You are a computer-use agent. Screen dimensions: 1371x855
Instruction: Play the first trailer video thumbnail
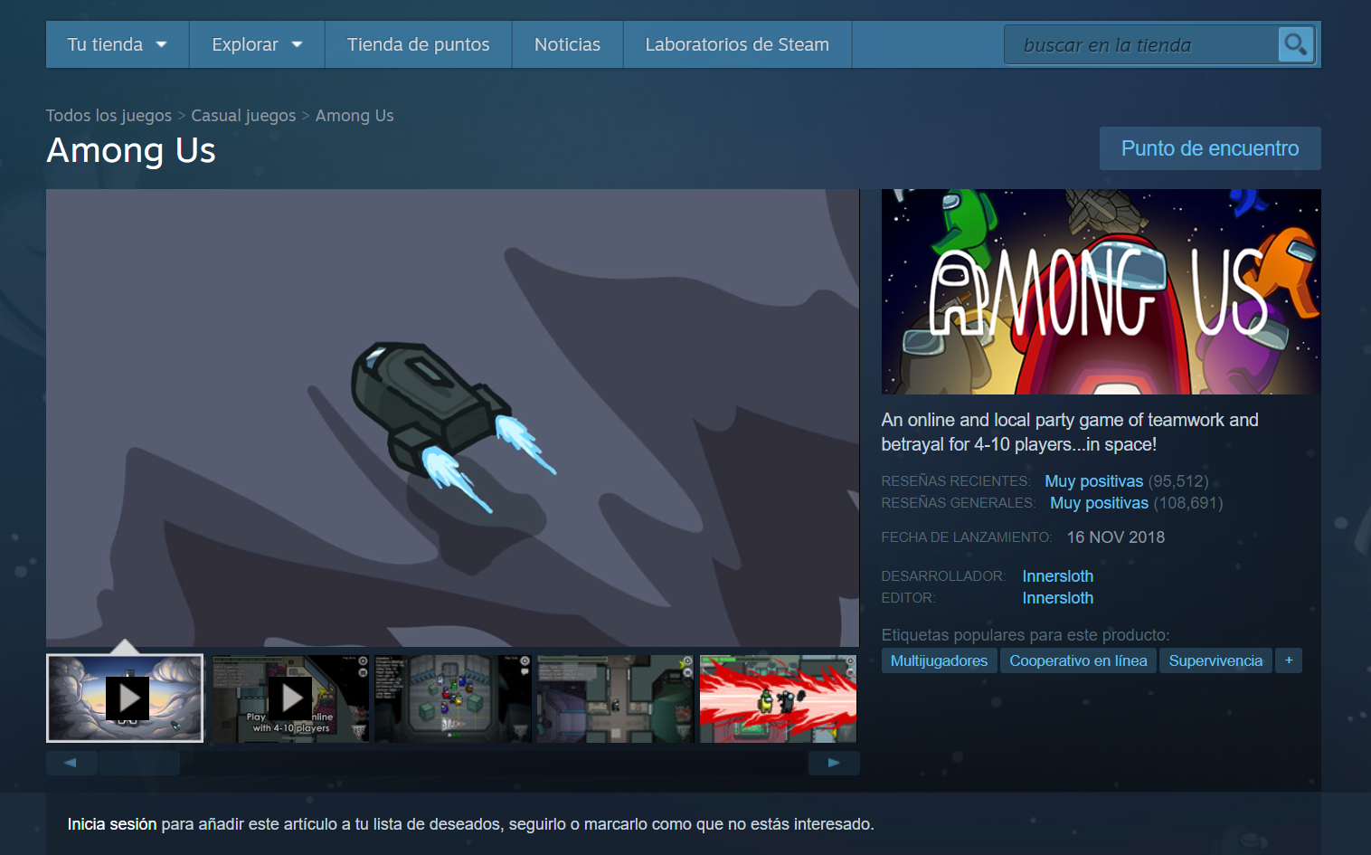coord(126,698)
